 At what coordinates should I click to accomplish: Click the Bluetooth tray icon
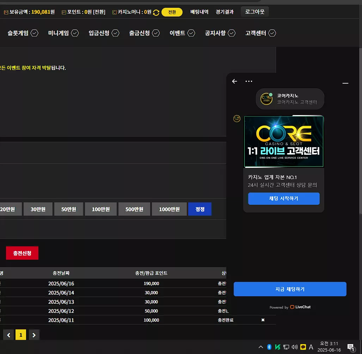(x=269, y=347)
